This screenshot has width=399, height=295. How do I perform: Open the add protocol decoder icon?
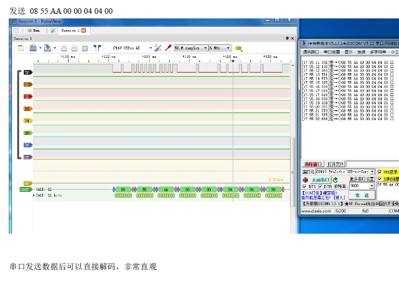coord(238,48)
